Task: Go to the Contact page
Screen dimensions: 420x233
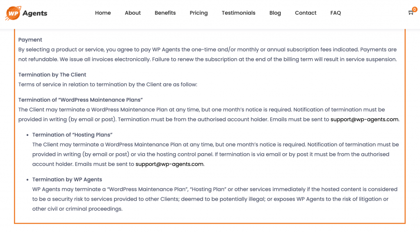Action: (306, 13)
